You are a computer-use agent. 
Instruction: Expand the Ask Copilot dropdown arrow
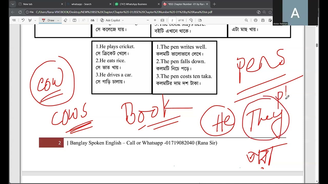click(x=123, y=20)
